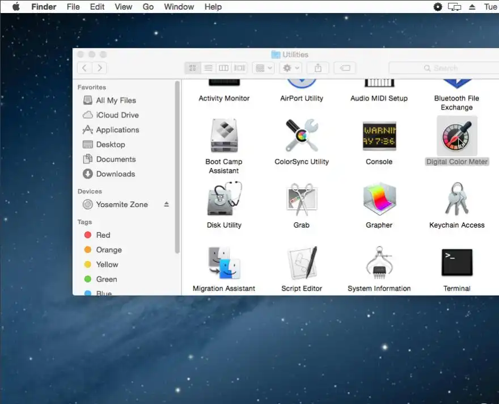This screenshot has height=404, width=499.
Task: Select the Yellow tag
Action: coord(101,264)
